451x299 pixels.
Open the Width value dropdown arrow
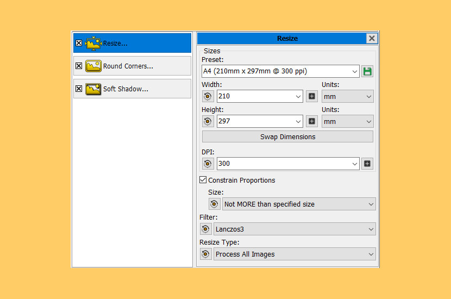tap(298, 96)
